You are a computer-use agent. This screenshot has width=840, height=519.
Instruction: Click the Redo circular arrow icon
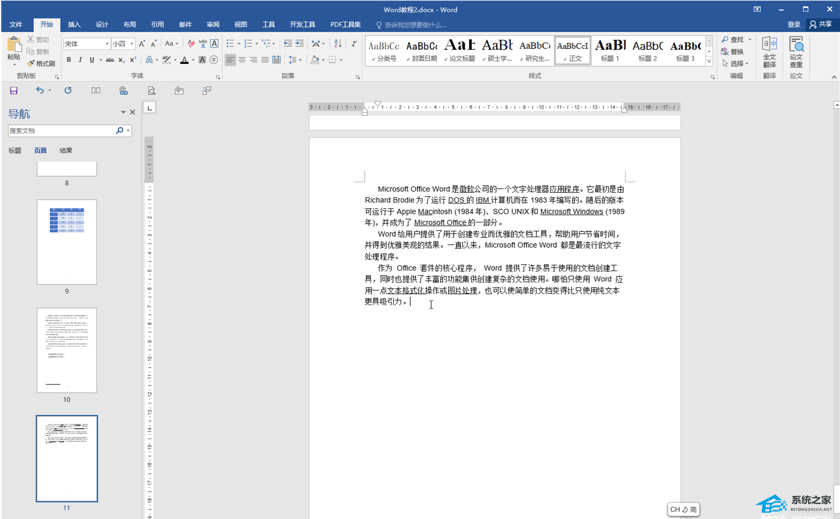(x=68, y=91)
